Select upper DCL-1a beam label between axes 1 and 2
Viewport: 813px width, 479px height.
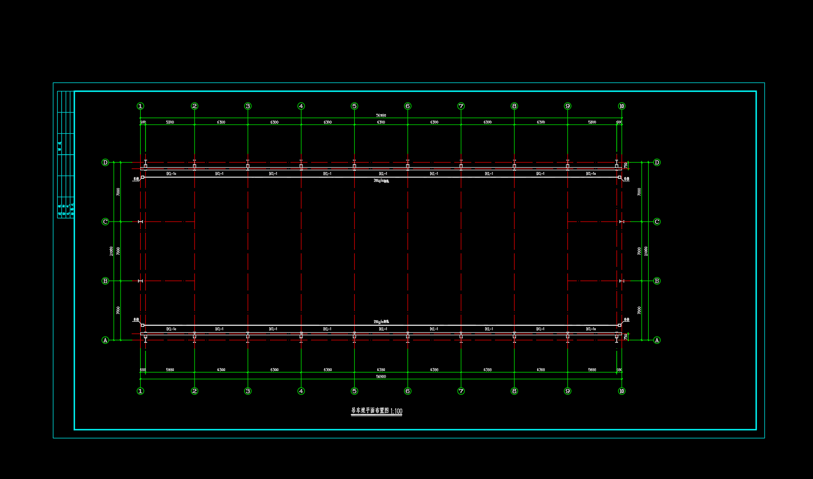171,174
